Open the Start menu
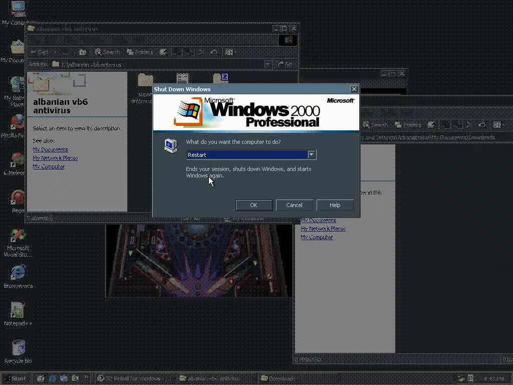The height and width of the screenshot is (385, 513). 16,378
